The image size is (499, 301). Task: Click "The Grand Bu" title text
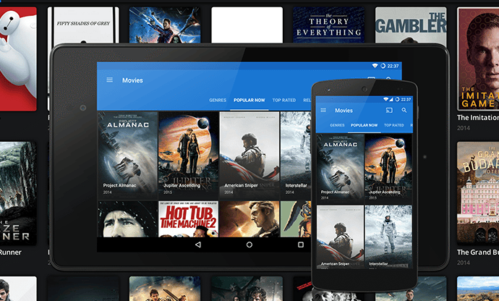tap(478, 253)
